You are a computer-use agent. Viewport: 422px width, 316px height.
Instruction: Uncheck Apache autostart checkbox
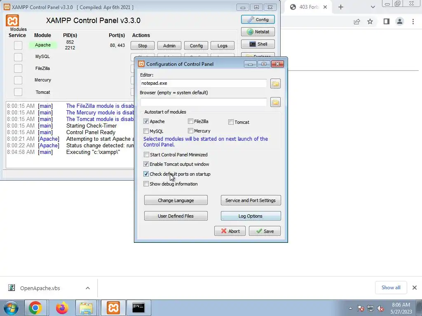(x=146, y=121)
